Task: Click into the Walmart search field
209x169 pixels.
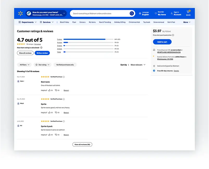Action: [x=100, y=14]
